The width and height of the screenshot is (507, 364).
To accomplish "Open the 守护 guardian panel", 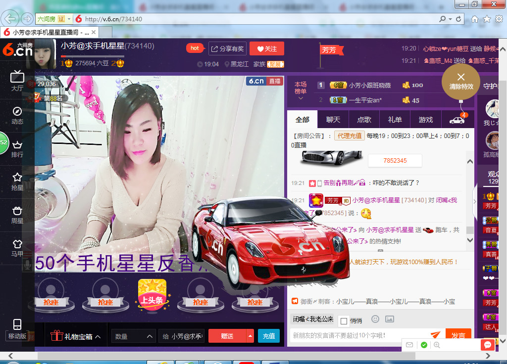I will point(490,86).
